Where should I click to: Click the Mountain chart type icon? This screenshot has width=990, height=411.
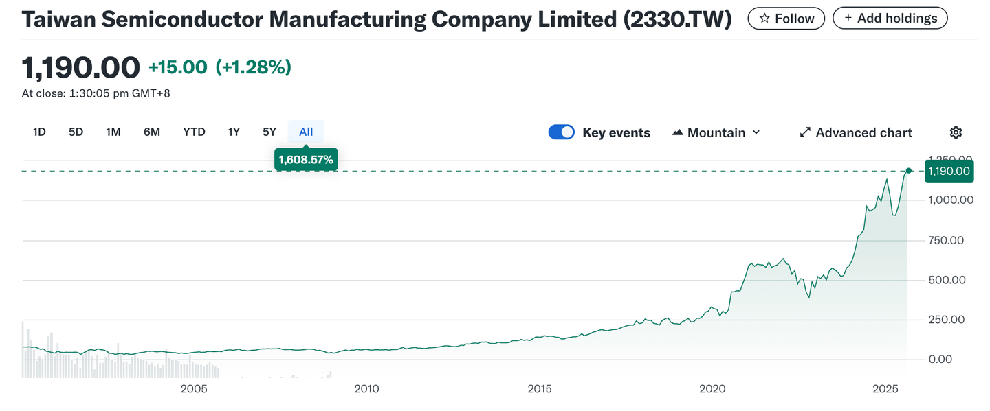coord(677,132)
